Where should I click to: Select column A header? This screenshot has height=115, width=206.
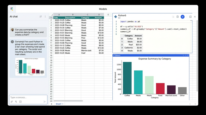pyautogui.click(x=59, y=15)
